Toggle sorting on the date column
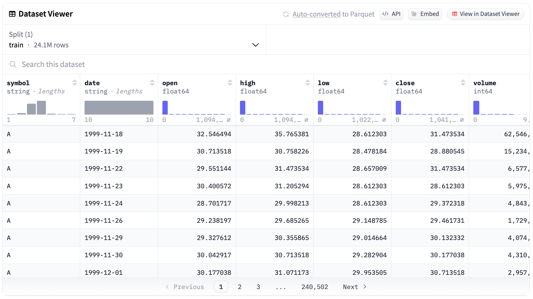 tap(153, 83)
